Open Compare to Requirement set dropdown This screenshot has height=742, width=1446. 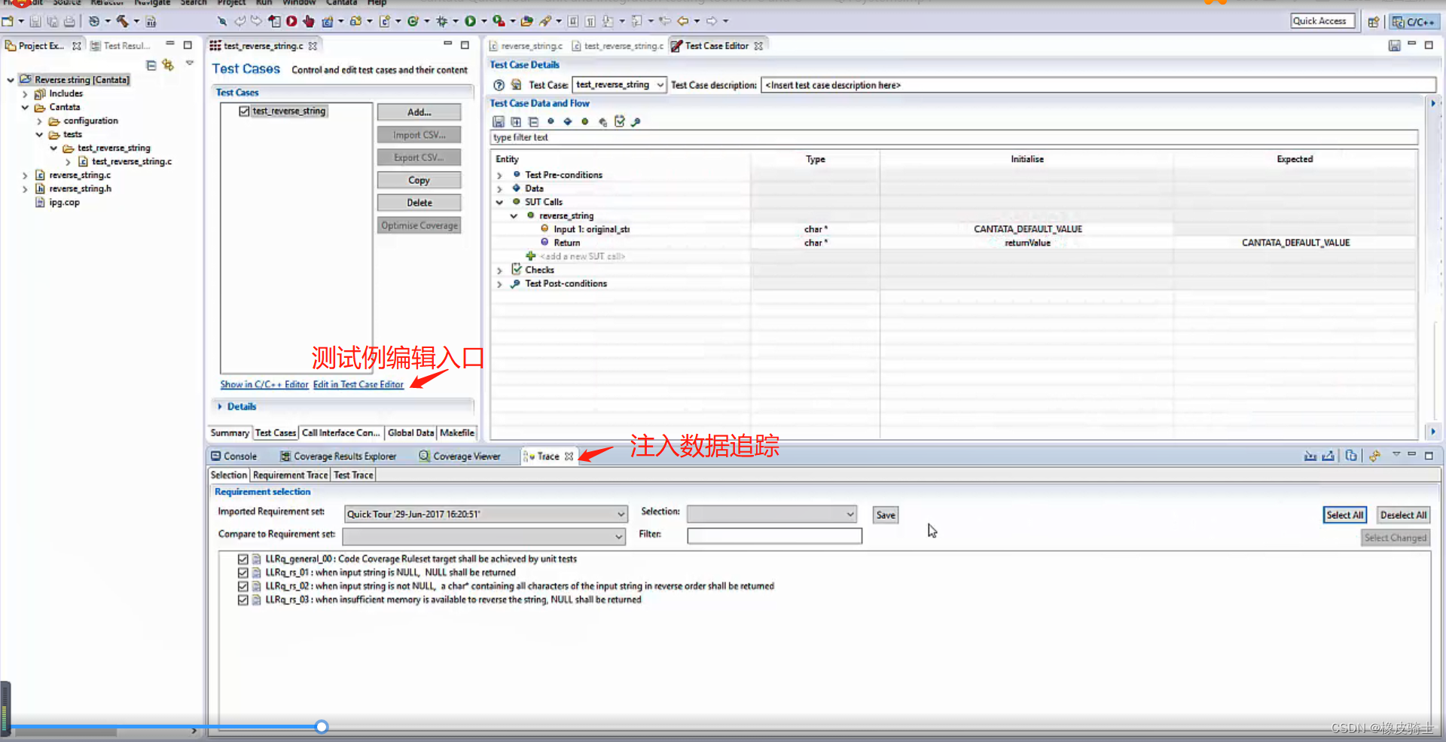484,536
